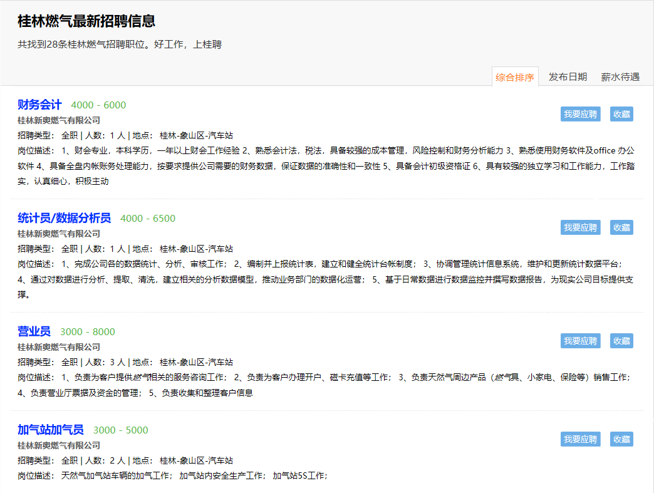Click the text 共找到28条桂林燃气招聘职位
The width and height of the screenshot is (654, 493).
click(x=81, y=44)
